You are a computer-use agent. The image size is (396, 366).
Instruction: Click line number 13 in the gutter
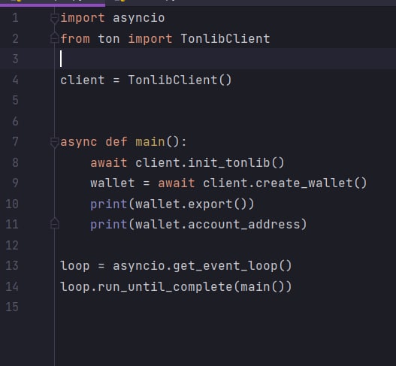(x=12, y=266)
